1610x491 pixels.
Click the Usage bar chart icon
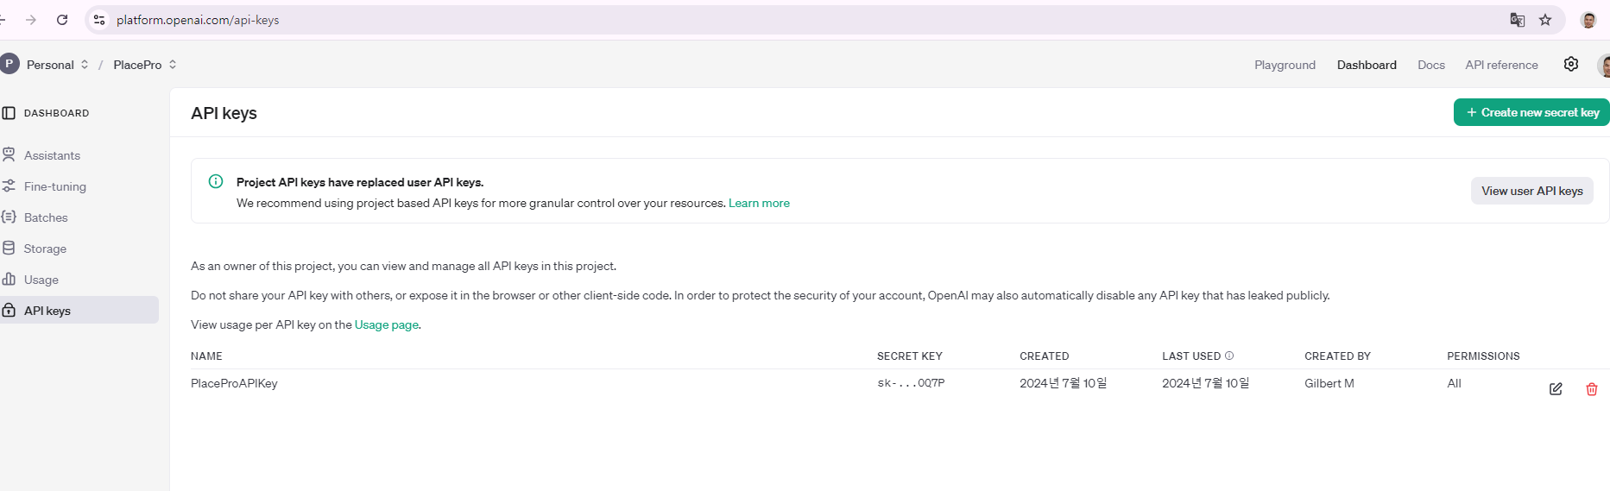pos(9,279)
